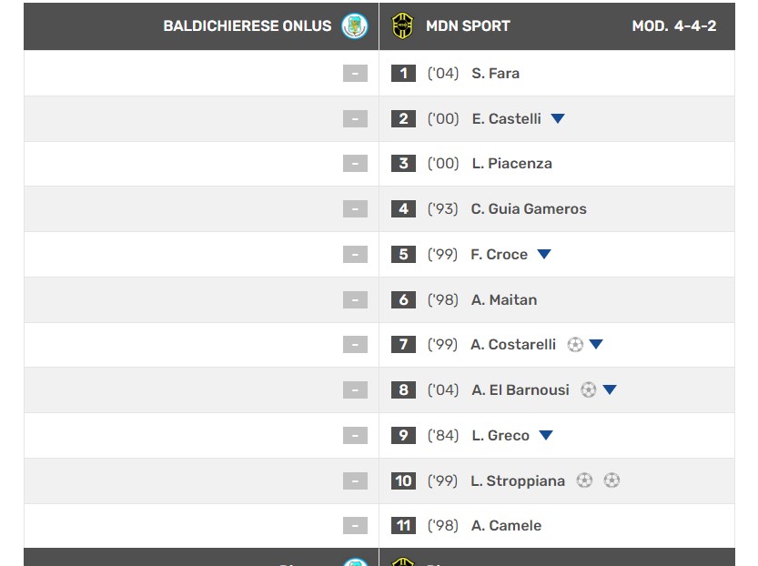The width and height of the screenshot is (758, 566).
Task: Open player S. Fara's profile
Action: (x=495, y=74)
